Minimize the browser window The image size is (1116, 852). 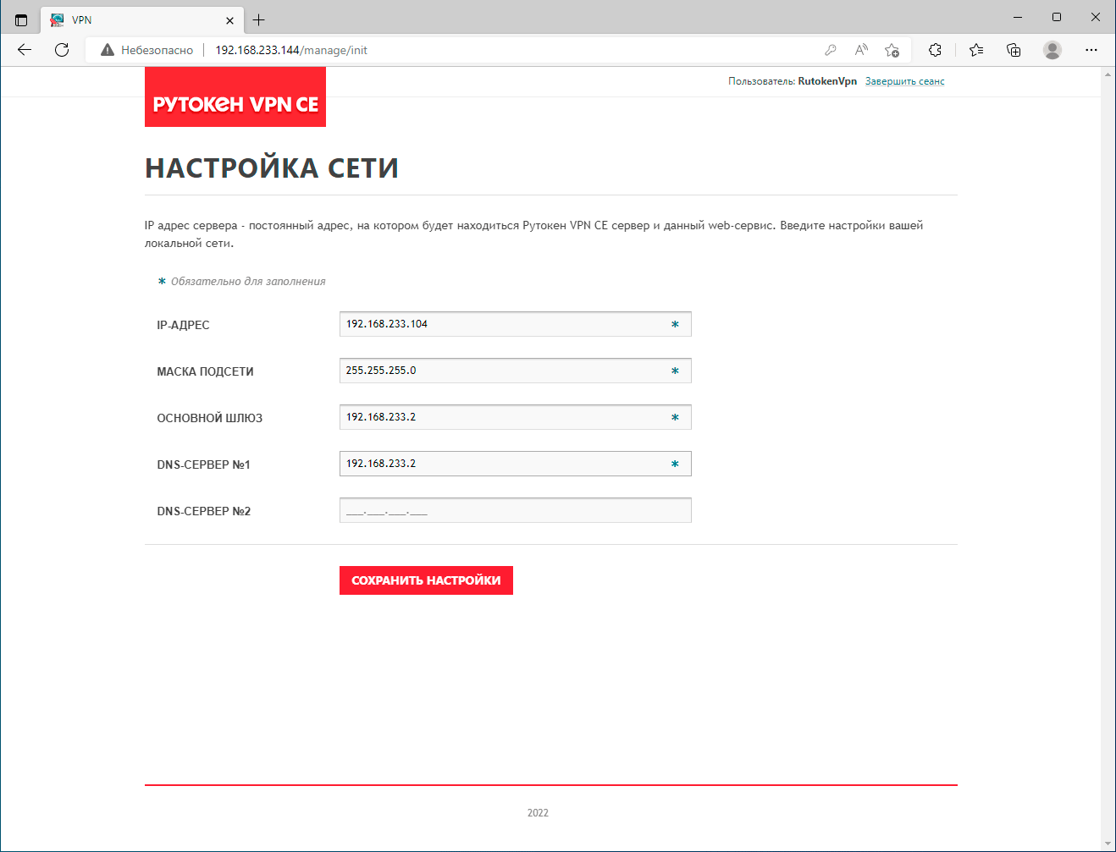(x=1018, y=17)
